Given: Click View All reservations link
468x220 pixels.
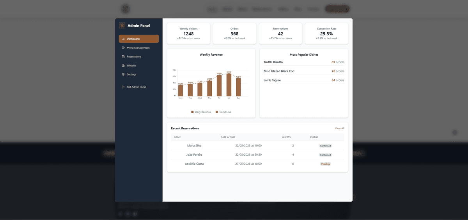Looking at the screenshot, I should tap(339, 128).
